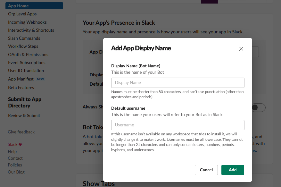Toggle the Always Show switch
281x187 pixels.
(259, 107)
